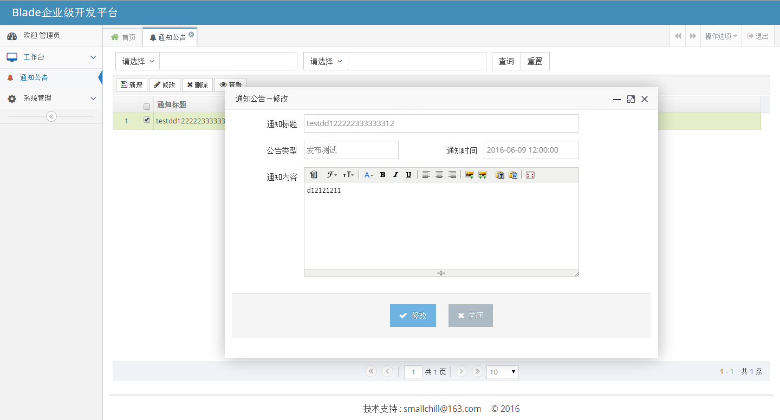
Task: Open rows-per-page dropdown showing 10
Action: click(x=503, y=372)
